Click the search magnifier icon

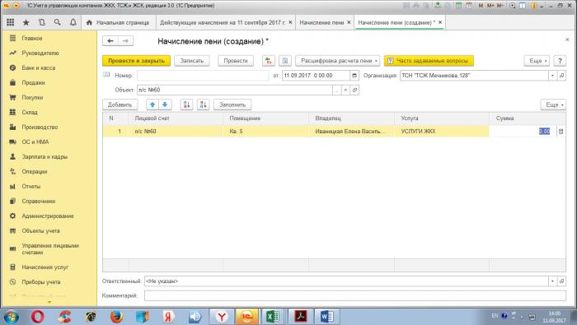58,22
